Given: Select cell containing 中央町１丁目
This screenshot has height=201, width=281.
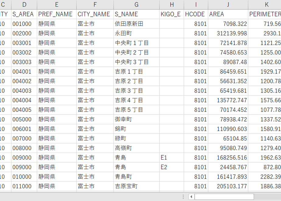Looking at the screenshot, I should click(136, 43).
